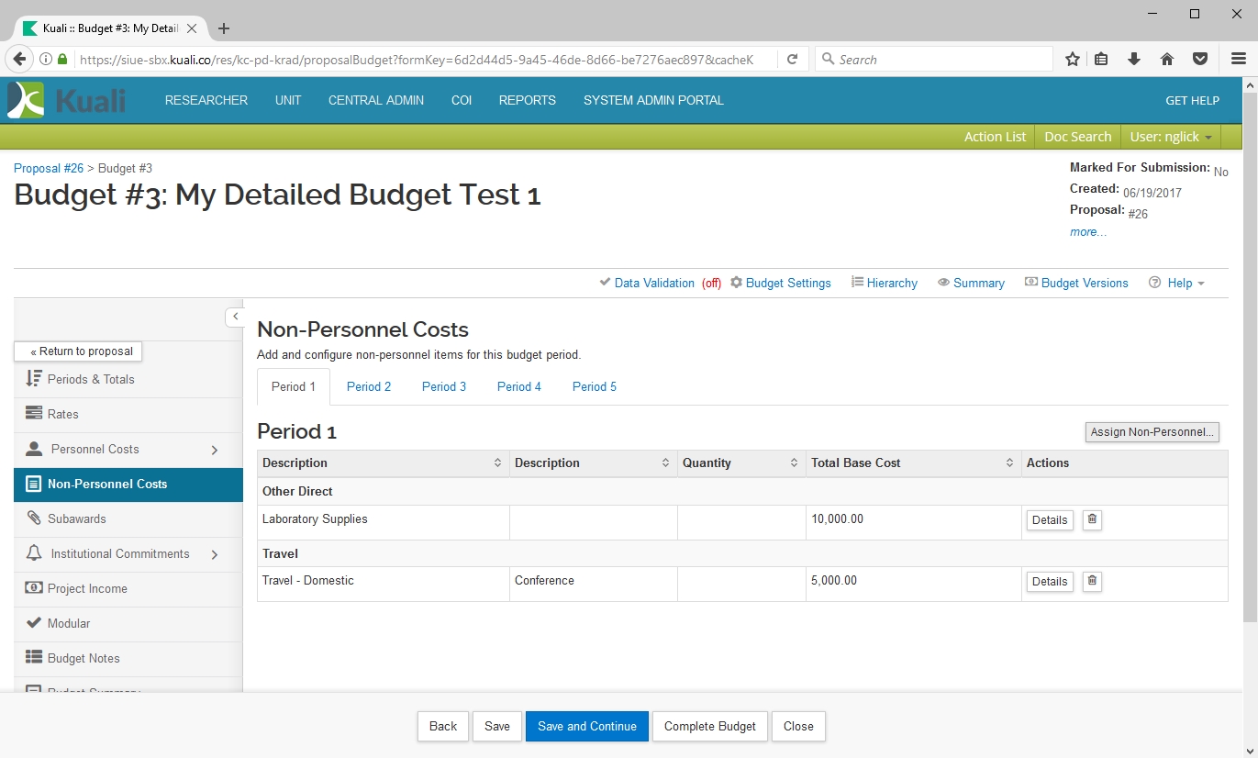
Task: Open the User: nglick dropdown
Action: point(1170,137)
